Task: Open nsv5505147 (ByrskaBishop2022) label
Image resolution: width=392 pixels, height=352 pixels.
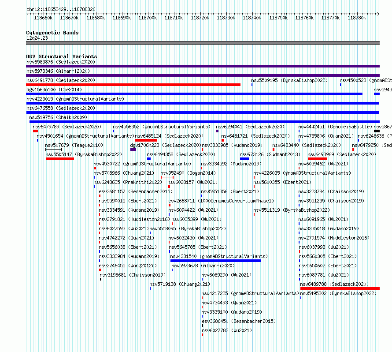Action: tap(84, 154)
